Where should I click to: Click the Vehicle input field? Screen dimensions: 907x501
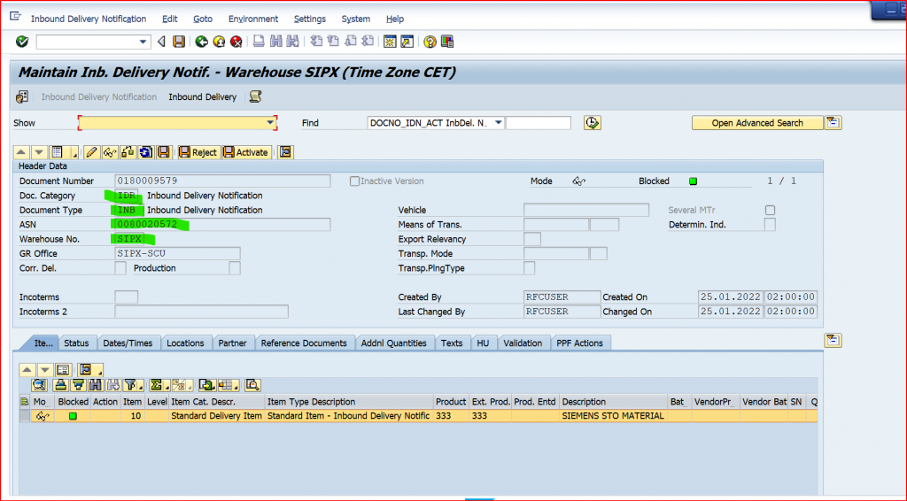coord(586,211)
